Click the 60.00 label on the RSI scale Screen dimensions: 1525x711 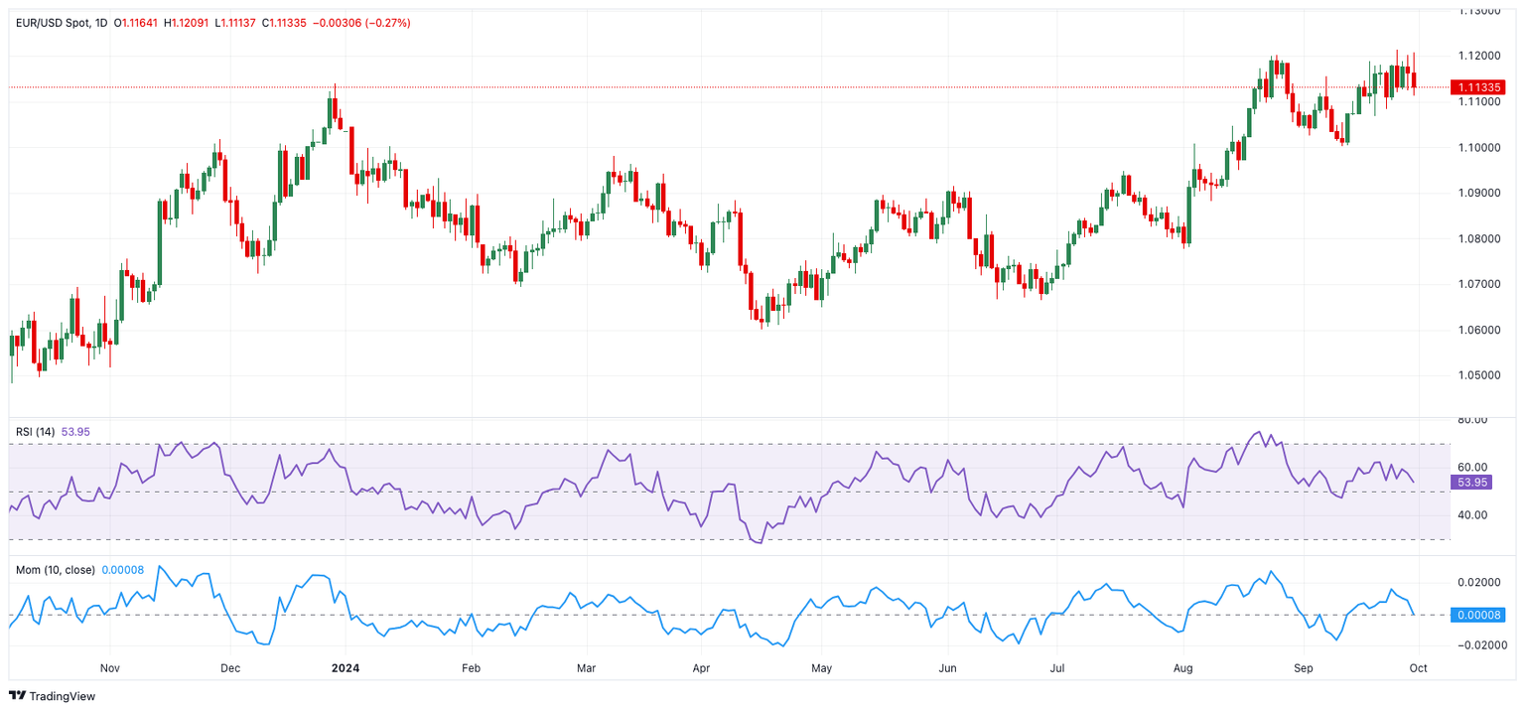tap(1471, 467)
